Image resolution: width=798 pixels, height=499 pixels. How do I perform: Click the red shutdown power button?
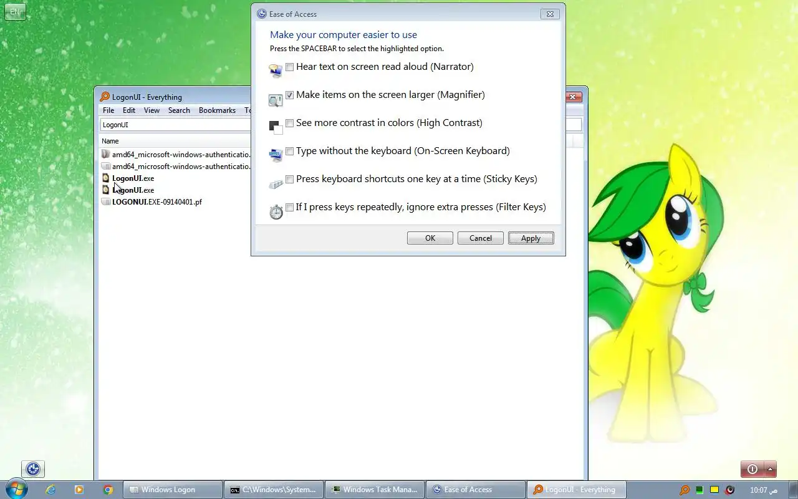pos(752,469)
